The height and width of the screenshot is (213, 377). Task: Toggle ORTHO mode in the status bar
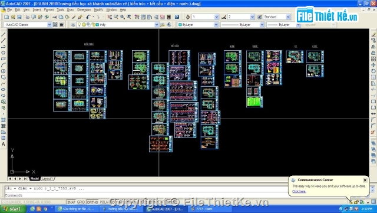92,202
